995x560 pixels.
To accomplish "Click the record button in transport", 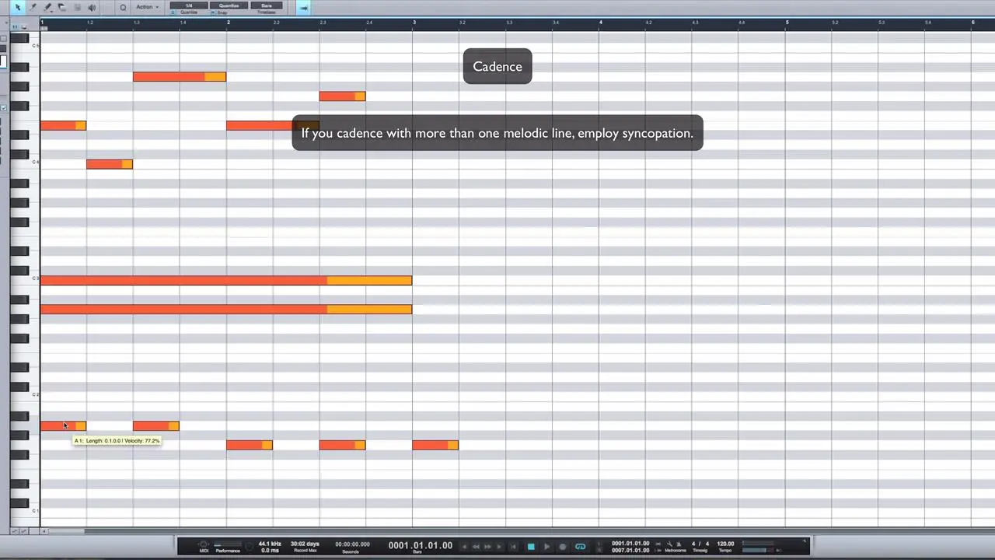I will point(563,547).
